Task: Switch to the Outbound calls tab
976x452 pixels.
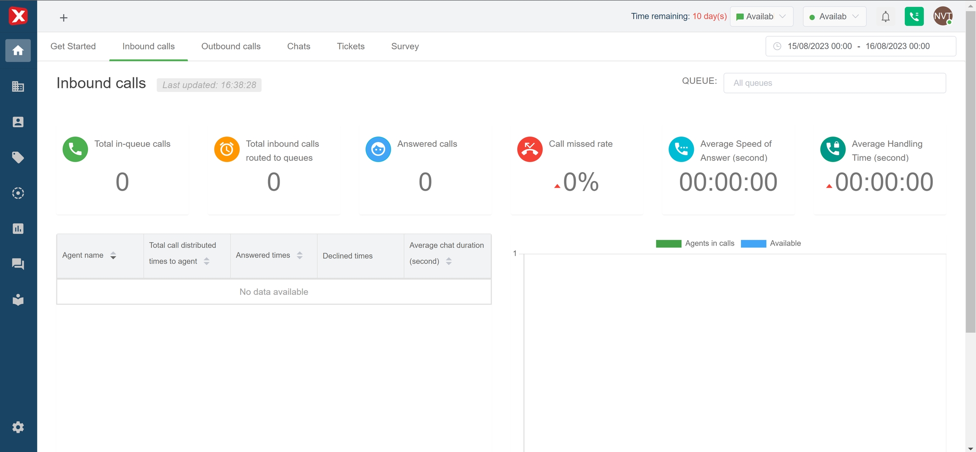Action: 231,47
